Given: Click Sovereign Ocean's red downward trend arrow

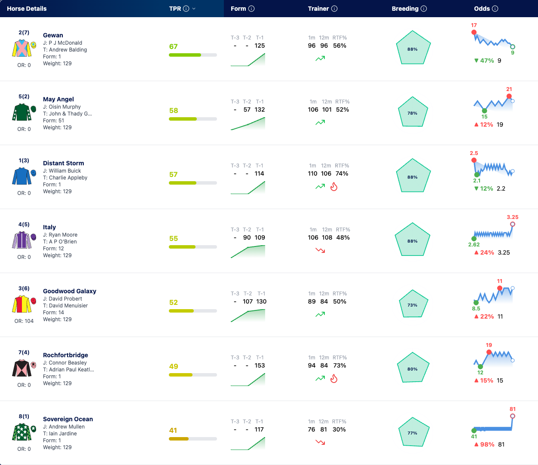Looking at the screenshot, I should click(x=320, y=442).
